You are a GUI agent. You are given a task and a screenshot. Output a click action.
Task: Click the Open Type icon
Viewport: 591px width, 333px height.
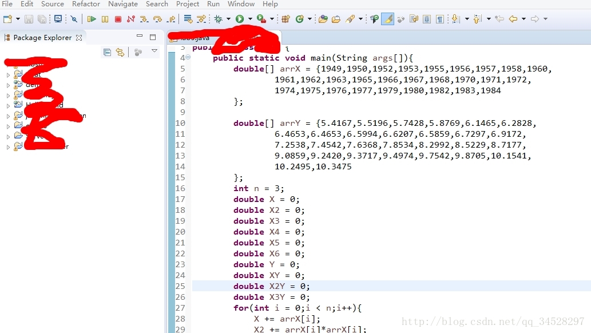(x=323, y=19)
